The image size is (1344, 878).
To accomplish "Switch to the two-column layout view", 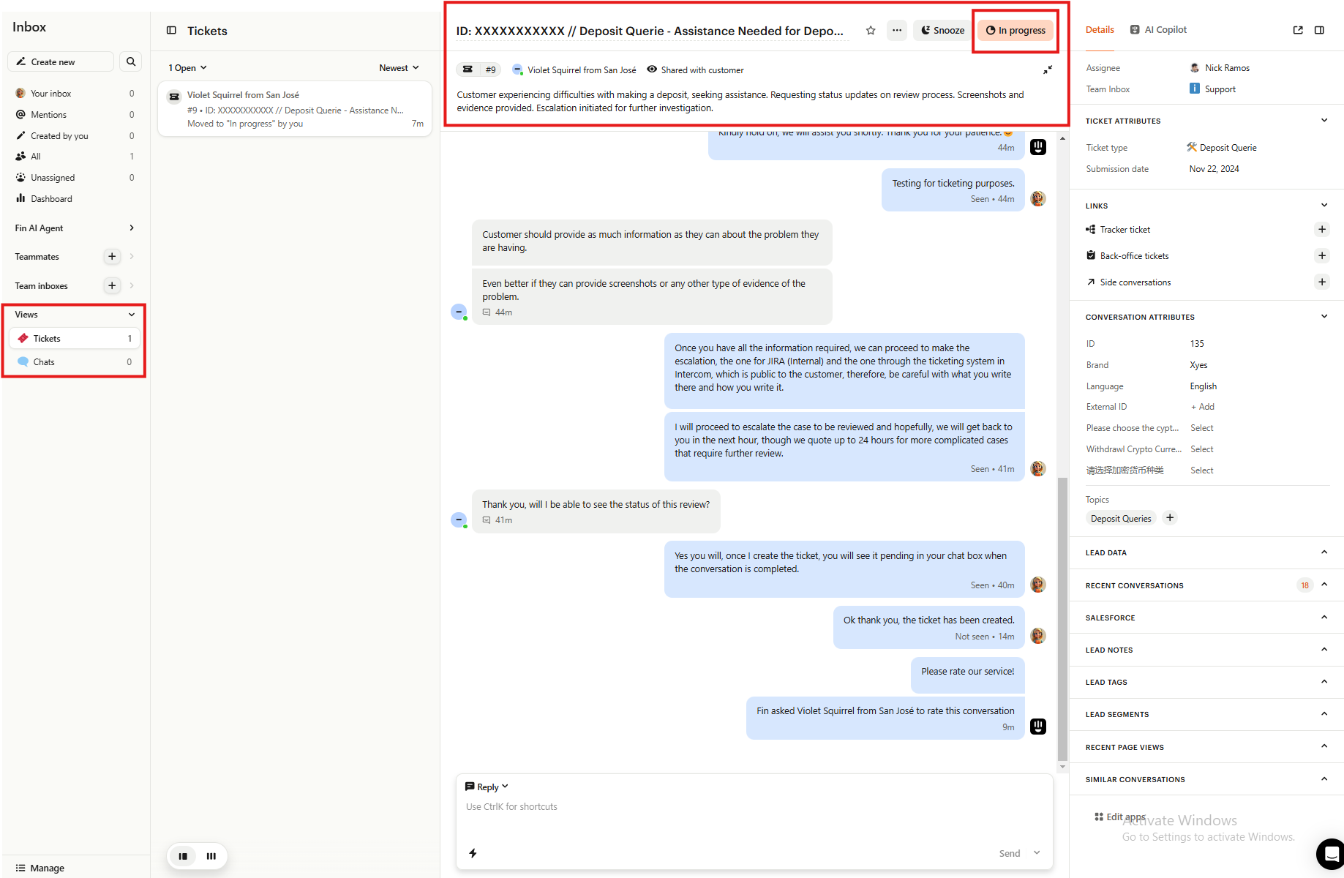I will tap(183, 856).
